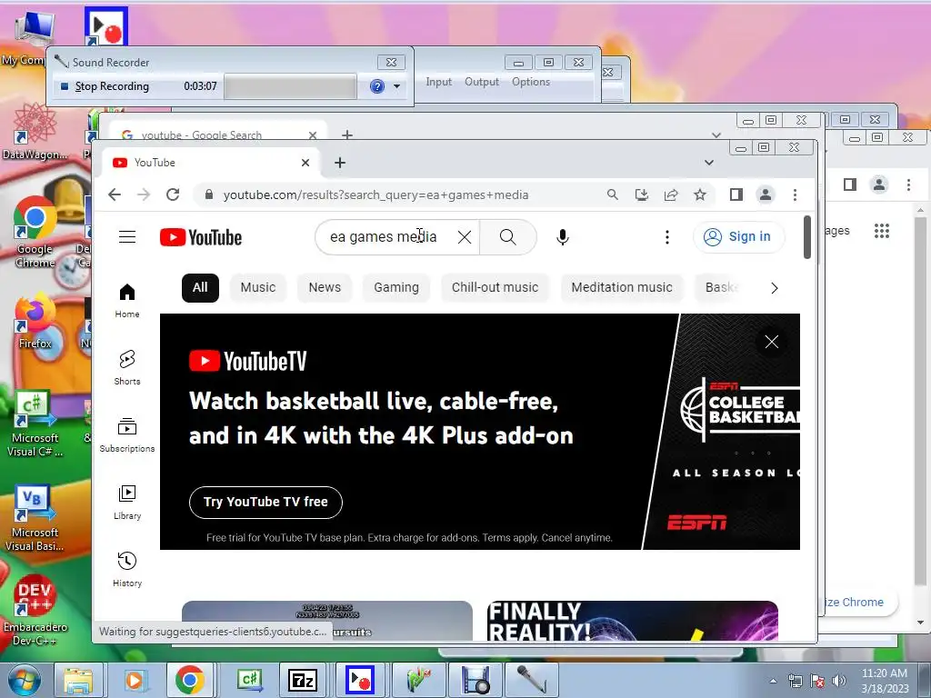Install the YouTube app from address bar icon

pos(642,194)
